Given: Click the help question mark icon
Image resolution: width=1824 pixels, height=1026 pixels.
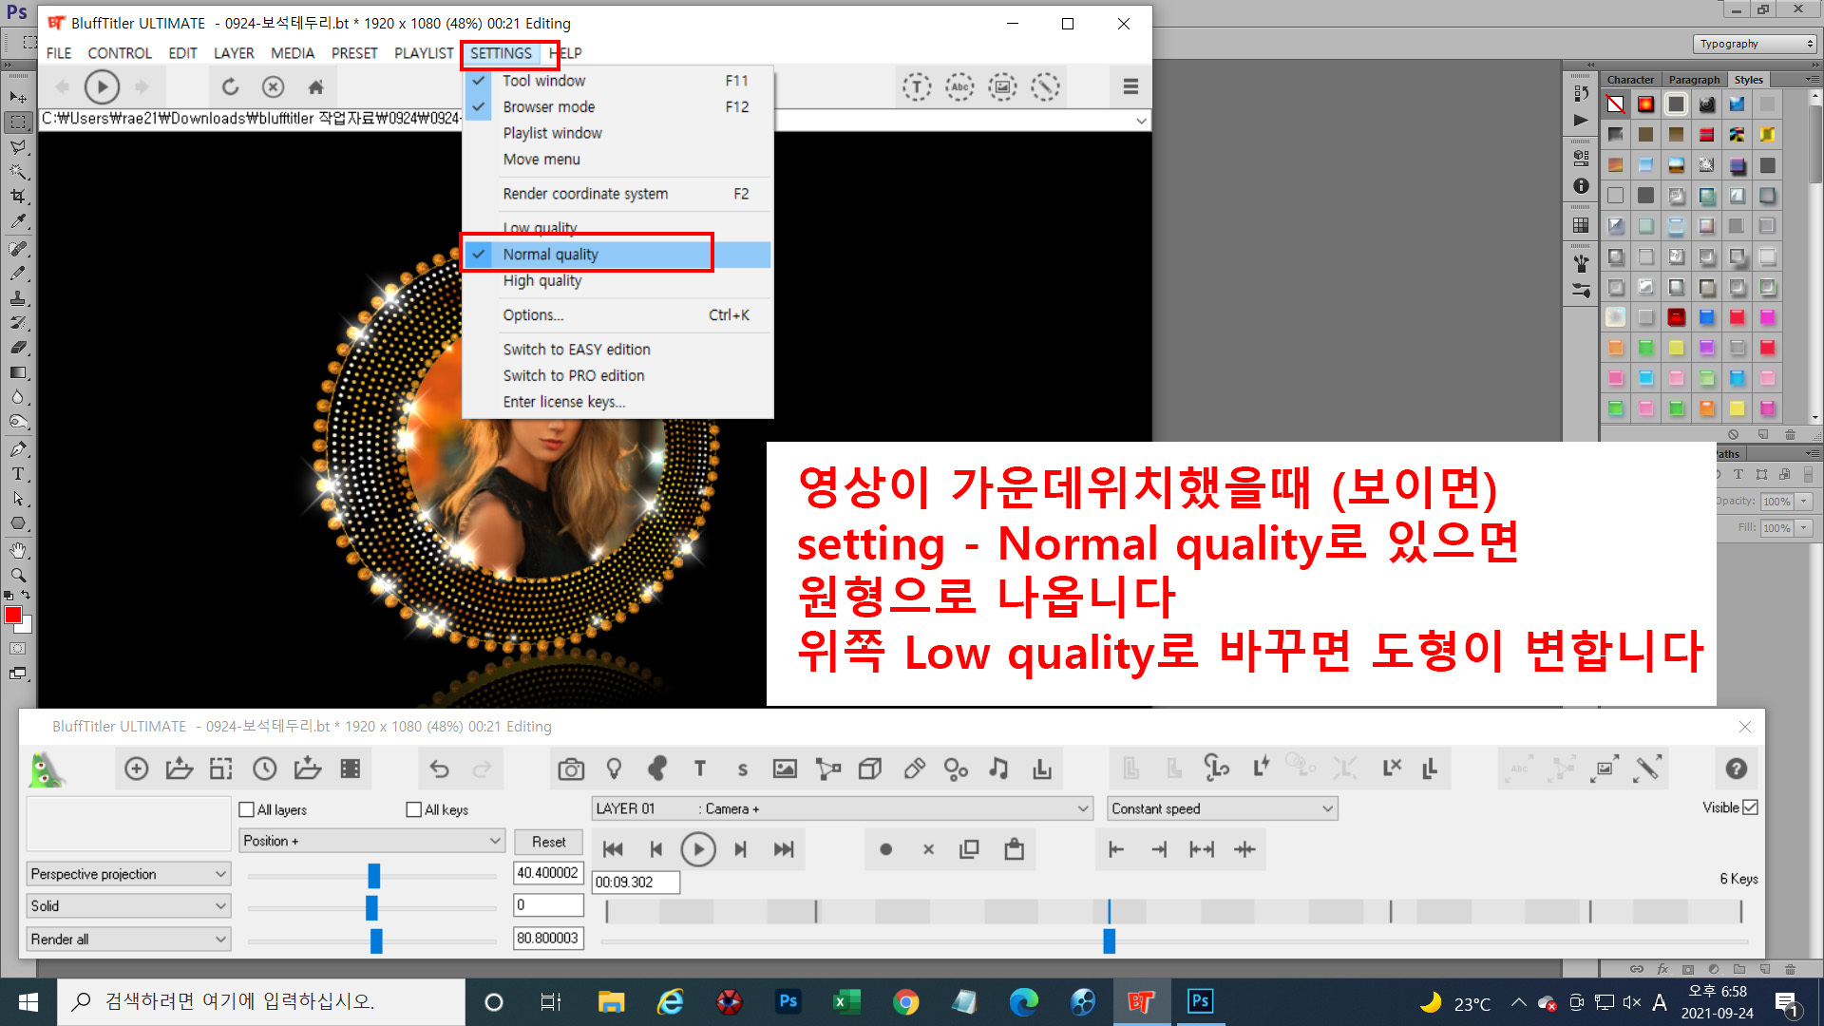Looking at the screenshot, I should [x=1736, y=769].
